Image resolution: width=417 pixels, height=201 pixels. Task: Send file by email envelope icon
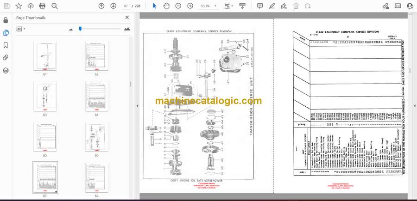[x=398, y=6]
